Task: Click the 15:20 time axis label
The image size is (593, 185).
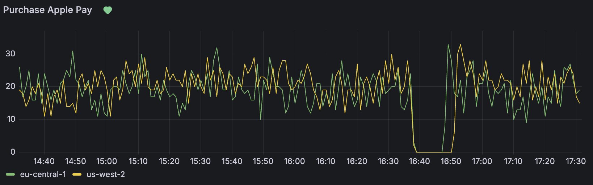Action: 169,161
